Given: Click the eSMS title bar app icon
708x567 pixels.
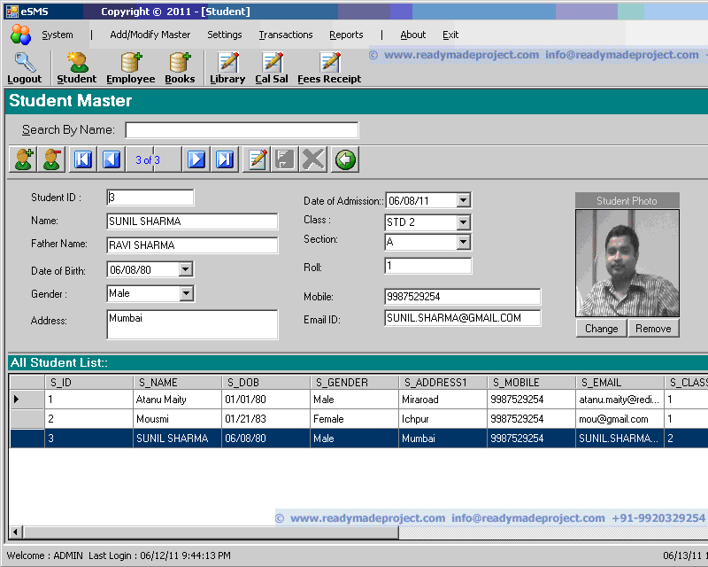Looking at the screenshot, I should pyautogui.click(x=12, y=12).
